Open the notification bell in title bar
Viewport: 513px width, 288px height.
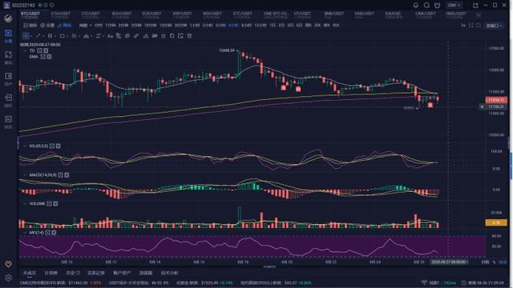[x=416, y=6]
